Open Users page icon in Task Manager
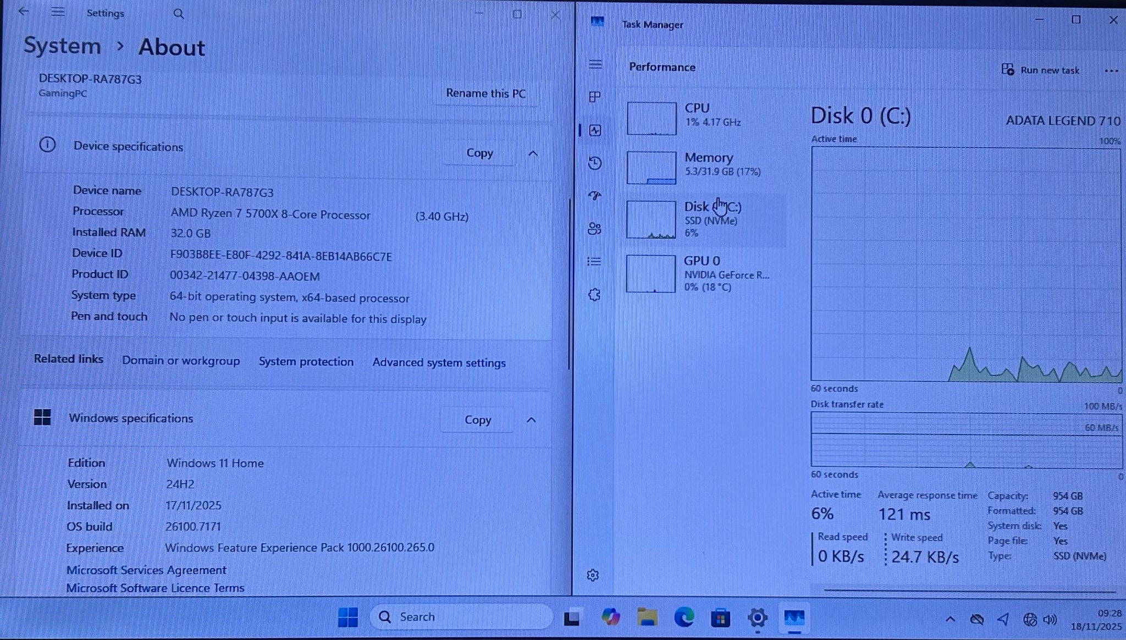The width and height of the screenshot is (1126, 640). pos(594,229)
